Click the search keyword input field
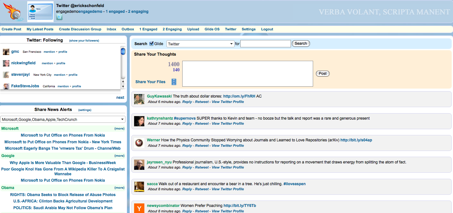 tap(266, 43)
